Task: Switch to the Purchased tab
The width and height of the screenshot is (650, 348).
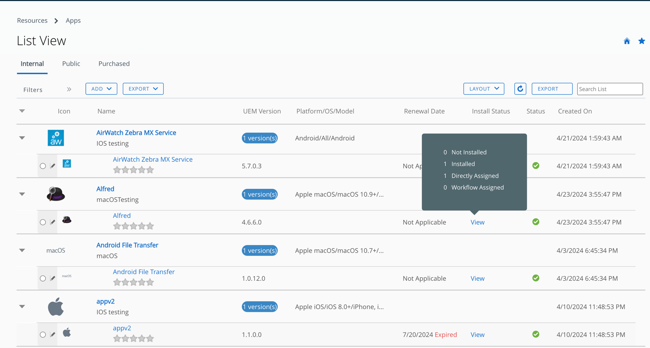Action: (x=114, y=64)
